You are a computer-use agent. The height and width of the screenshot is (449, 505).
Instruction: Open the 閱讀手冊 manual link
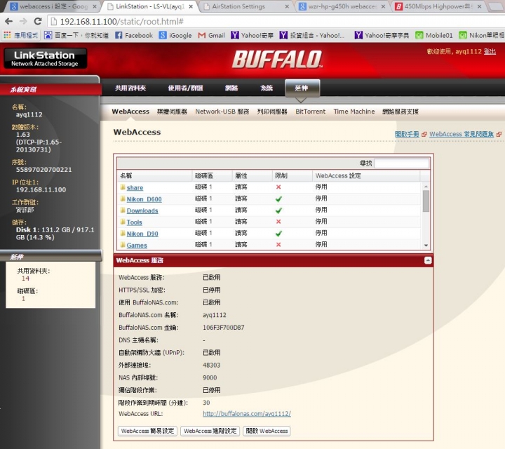click(407, 134)
